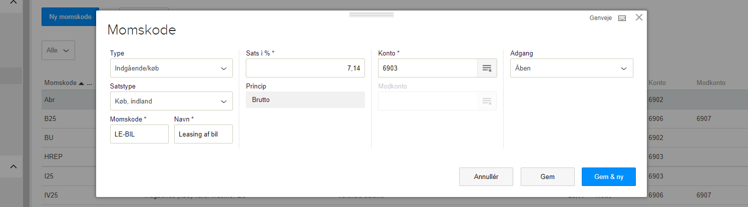The height and width of the screenshot is (207, 748).
Task: Close the Momskode dialog with X
Action: coord(638,17)
